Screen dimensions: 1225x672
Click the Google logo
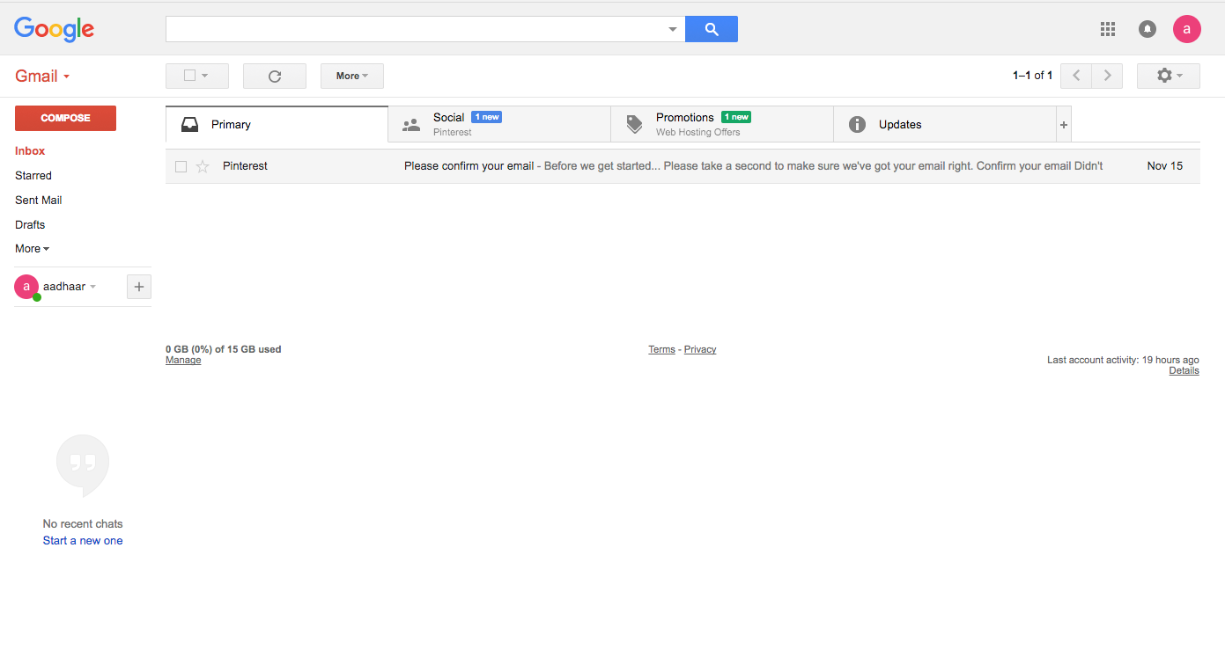(x=54, y=29)
